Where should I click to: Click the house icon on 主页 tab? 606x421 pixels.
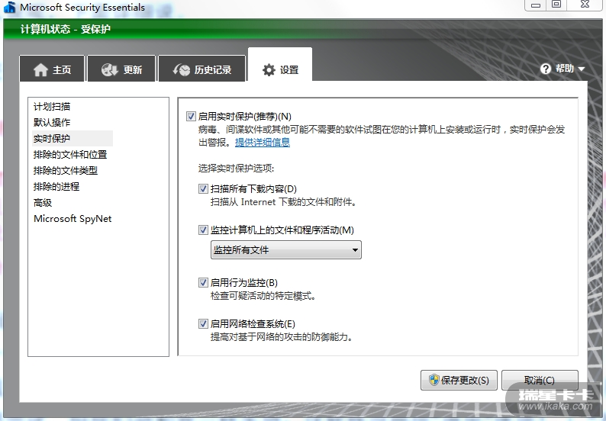(40, 70)
